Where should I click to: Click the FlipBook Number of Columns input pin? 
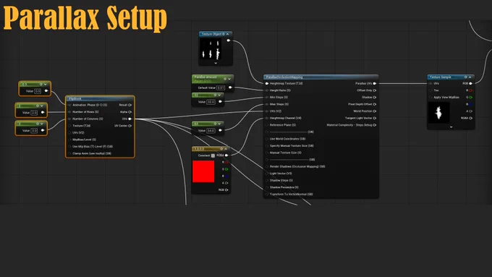(69, 119)
